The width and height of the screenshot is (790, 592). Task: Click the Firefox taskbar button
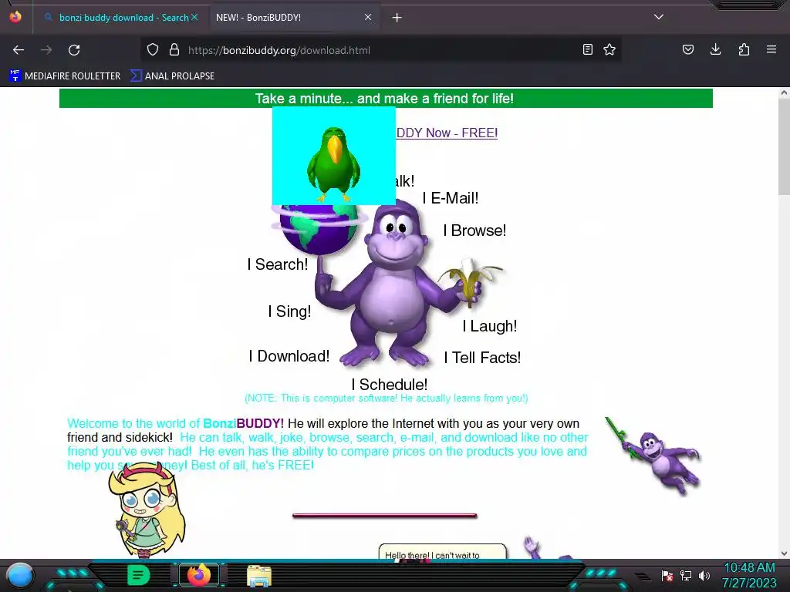point(199,575)
